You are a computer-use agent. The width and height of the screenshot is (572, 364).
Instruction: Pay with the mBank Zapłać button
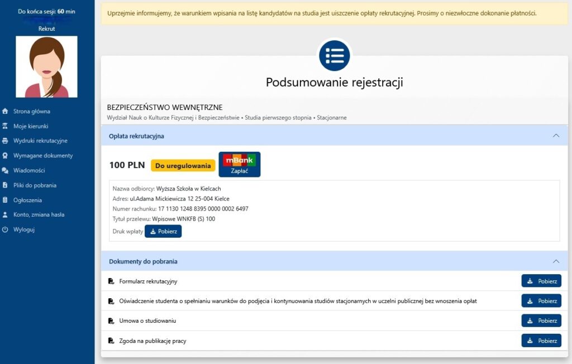(x=239, y=165)
